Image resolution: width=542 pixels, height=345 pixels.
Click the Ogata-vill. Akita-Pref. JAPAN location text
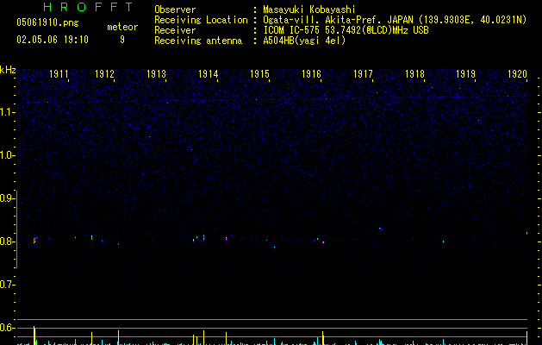click(338, 20)
